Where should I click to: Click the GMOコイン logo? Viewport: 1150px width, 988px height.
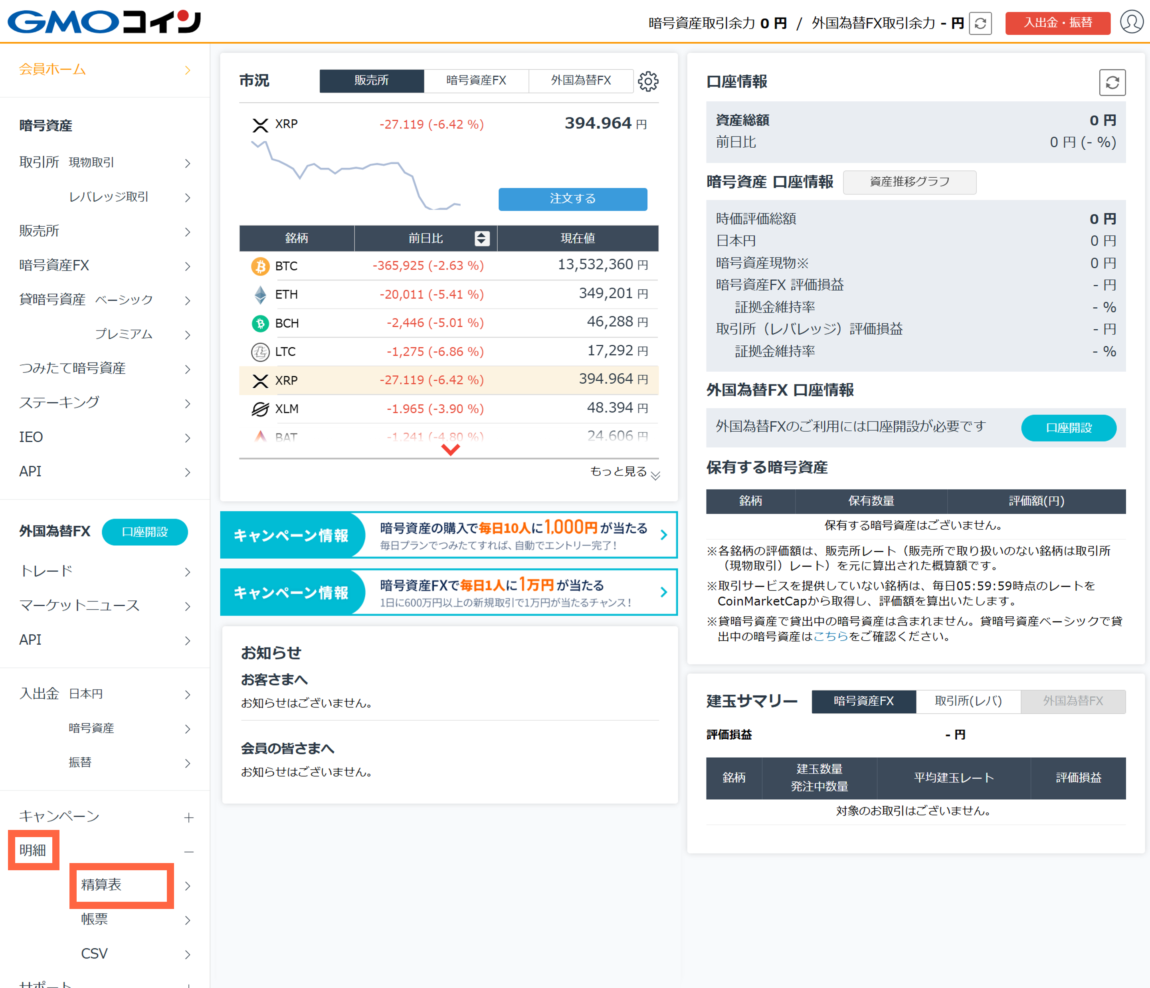point(104,22)
